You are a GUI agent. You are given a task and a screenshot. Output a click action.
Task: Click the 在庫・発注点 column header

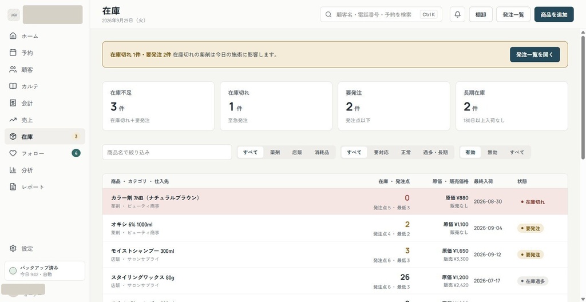pos(394,181)
